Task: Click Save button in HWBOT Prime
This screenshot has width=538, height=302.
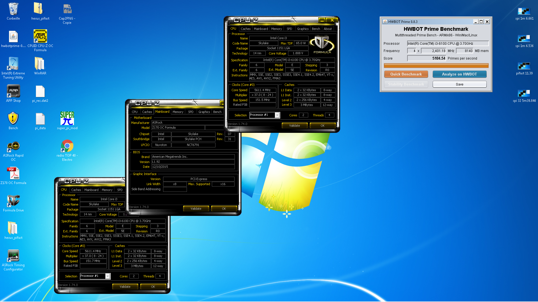Action: pos(460,84)
